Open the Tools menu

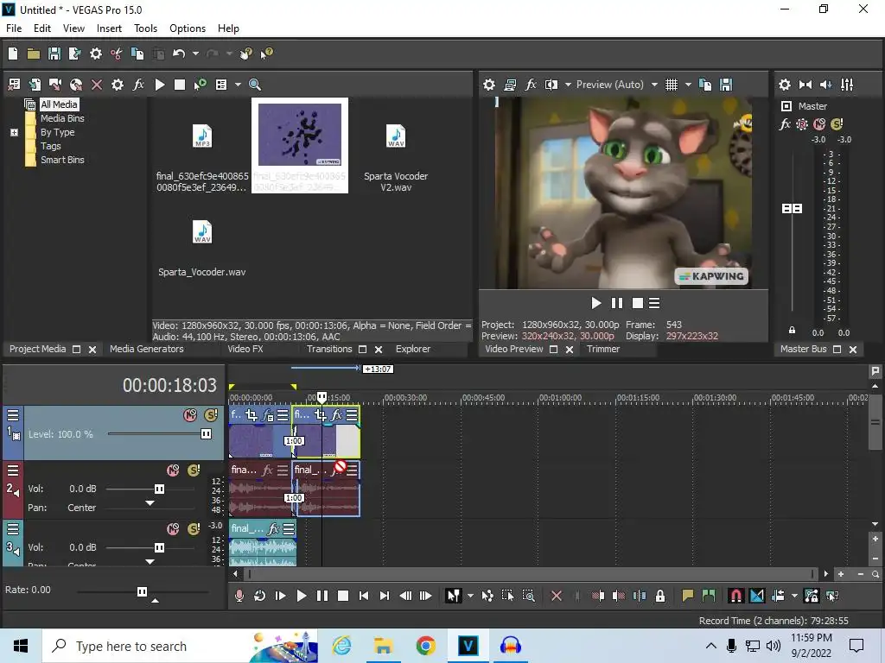pos(145,28)
